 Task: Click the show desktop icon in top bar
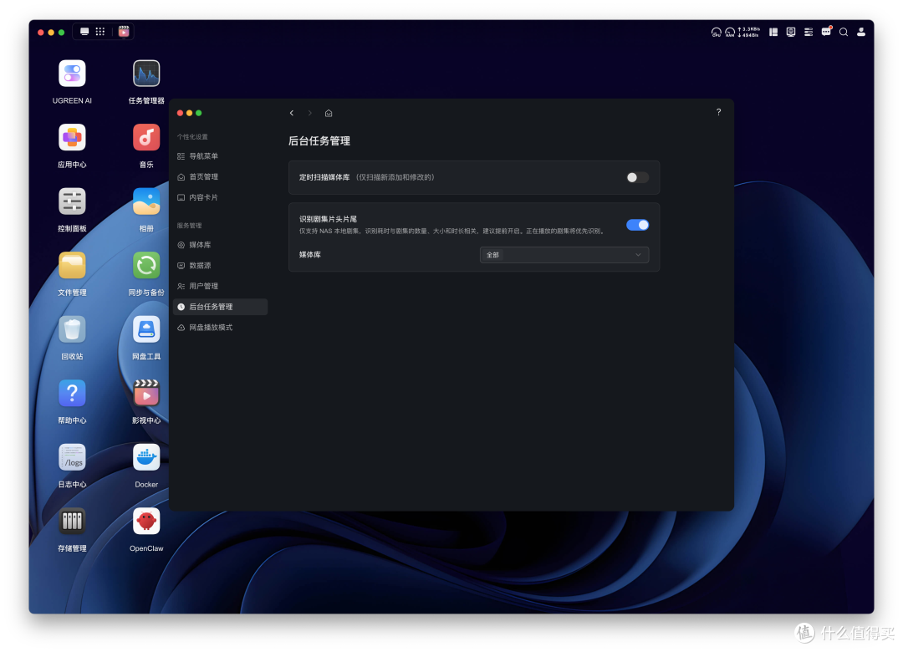84,32
